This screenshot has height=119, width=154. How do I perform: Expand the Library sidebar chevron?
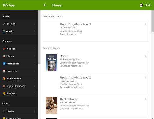click(x=35, y=56)
